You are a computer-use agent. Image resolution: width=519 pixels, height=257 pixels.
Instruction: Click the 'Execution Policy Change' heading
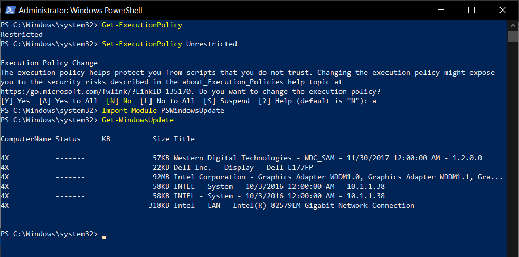coord(49,63)
